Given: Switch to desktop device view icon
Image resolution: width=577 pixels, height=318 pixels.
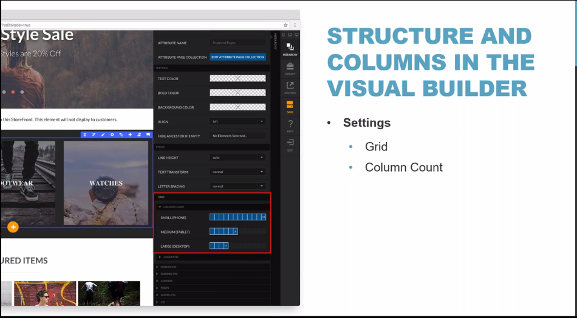Looking at the screenshot, I should click(296, 35).
